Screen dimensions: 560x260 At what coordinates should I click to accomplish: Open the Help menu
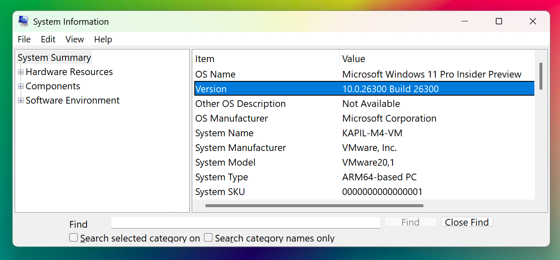coord(103,39)
